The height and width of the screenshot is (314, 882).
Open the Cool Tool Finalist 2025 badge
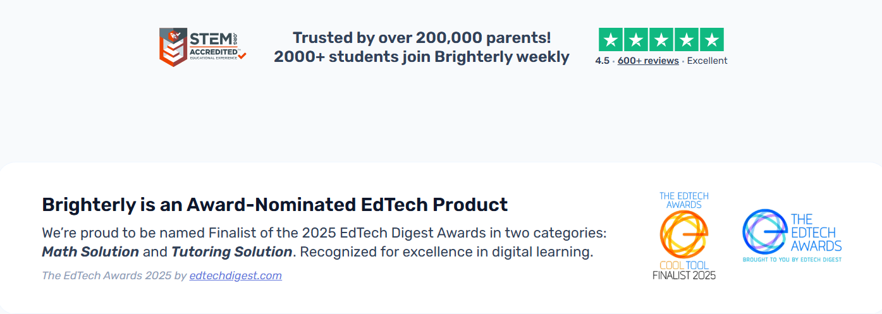click(683, 236)
